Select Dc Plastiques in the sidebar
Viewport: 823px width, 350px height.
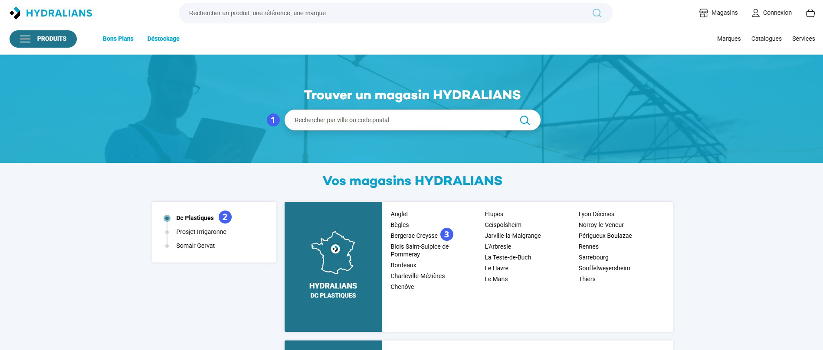pyautogui.click(x=195, y=218)
